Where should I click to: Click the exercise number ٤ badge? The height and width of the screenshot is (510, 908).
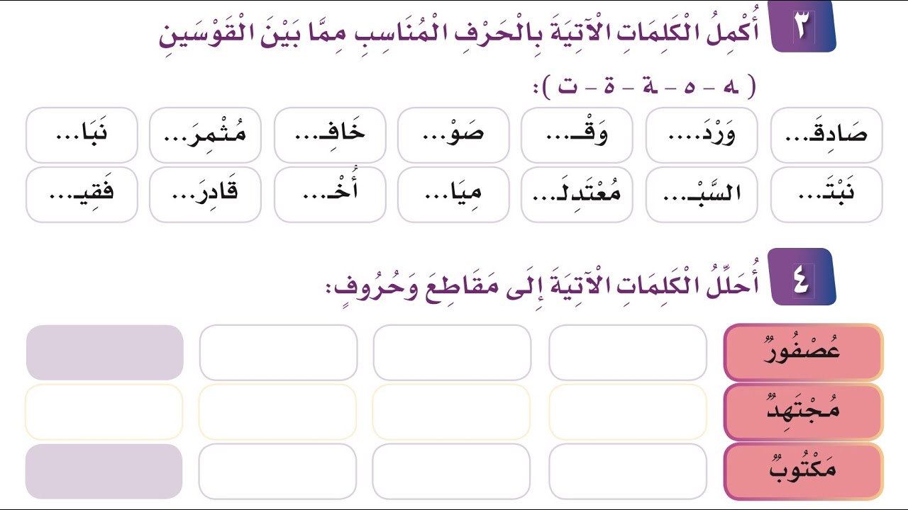point(802,277)
